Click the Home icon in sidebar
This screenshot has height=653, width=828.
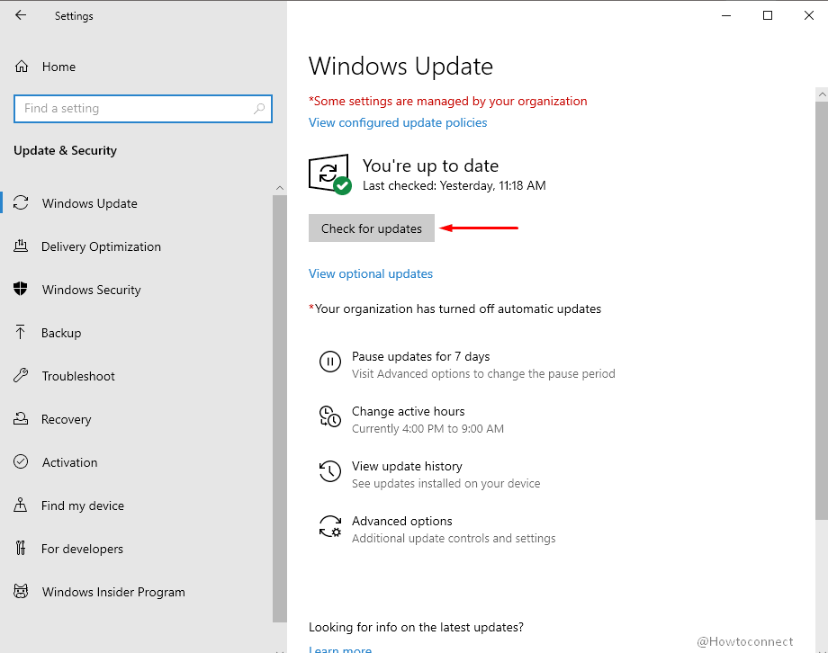point(22,67)
